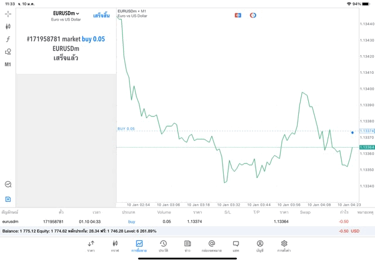Open การตั้งค่า (Settings) tab
Image resolution: width=375 pixels, height=262 pixels.
pos(284,246)
